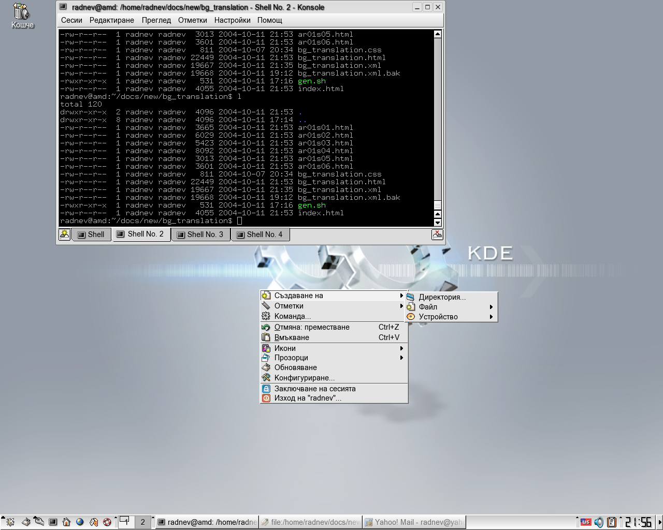Switch to the Shell No. 3 tab
This screenshot has width=663, height=530.
201,234
